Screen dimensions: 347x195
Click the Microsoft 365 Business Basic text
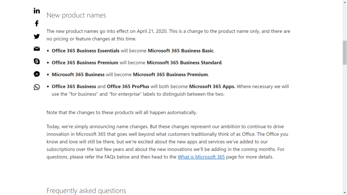(x=181, y=51)
